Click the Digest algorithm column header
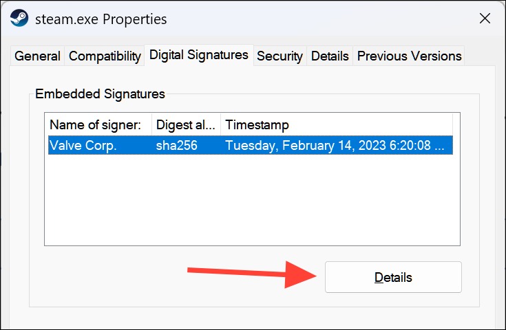 click(186, 124)
